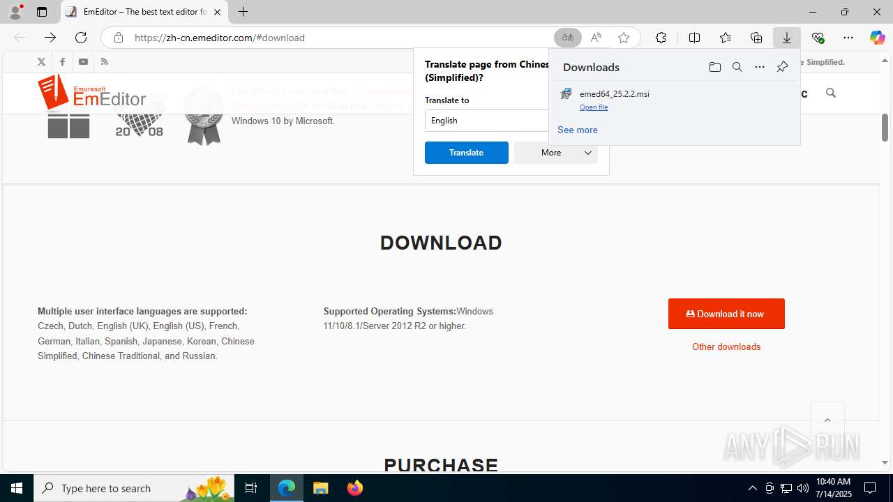Start Read Aloud from address bar
This screenshot has width=893, height=502.
tap(596, 38)
